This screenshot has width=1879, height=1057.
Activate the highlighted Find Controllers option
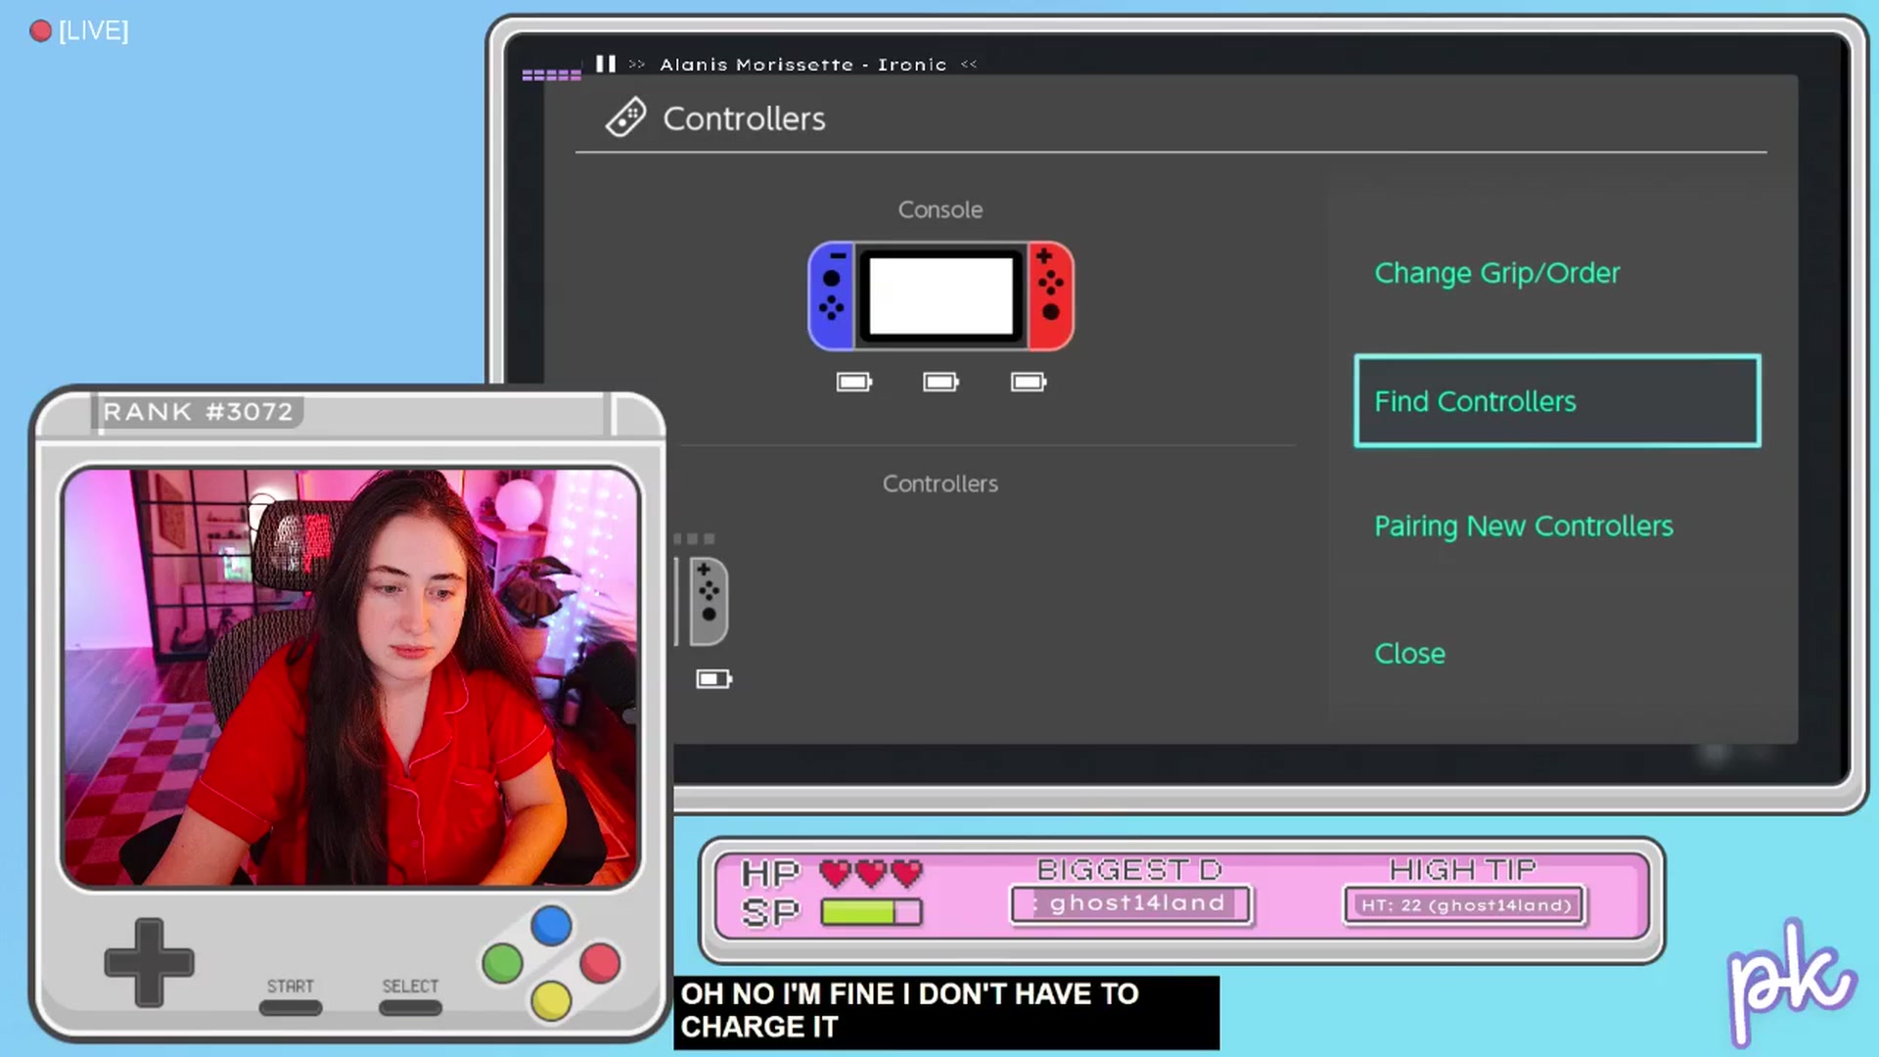(1557, 401)
